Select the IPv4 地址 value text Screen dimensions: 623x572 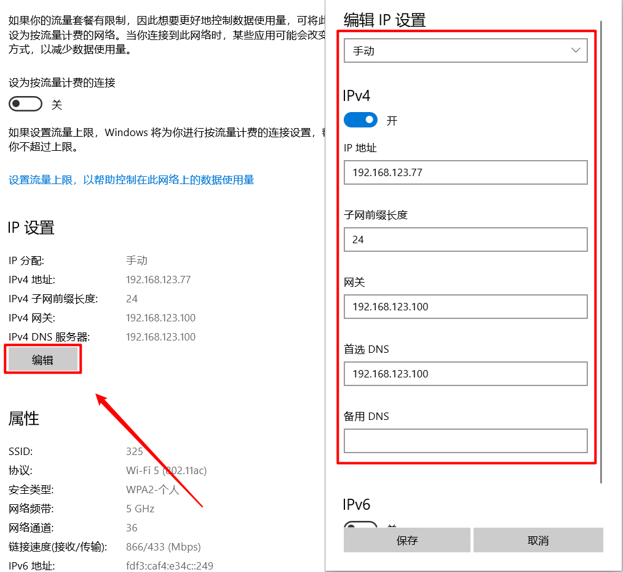tap(158, 279)
